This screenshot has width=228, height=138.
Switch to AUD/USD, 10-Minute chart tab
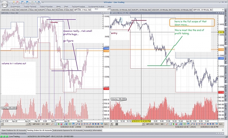(x=121, y=10)
